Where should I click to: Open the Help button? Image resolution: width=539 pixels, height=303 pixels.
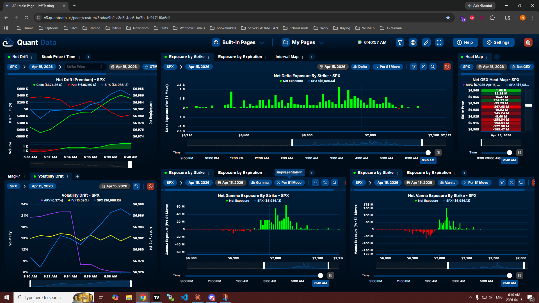coord(465,42)
